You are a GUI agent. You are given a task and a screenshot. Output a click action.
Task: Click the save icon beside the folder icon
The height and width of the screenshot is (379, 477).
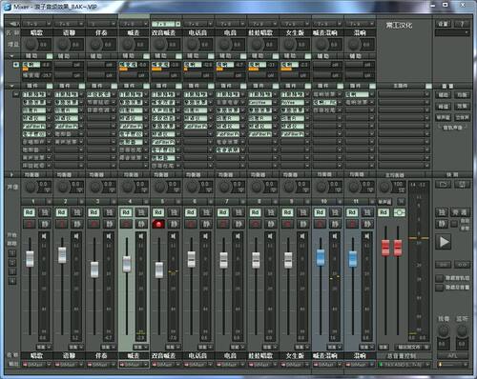tap(462, 184)
